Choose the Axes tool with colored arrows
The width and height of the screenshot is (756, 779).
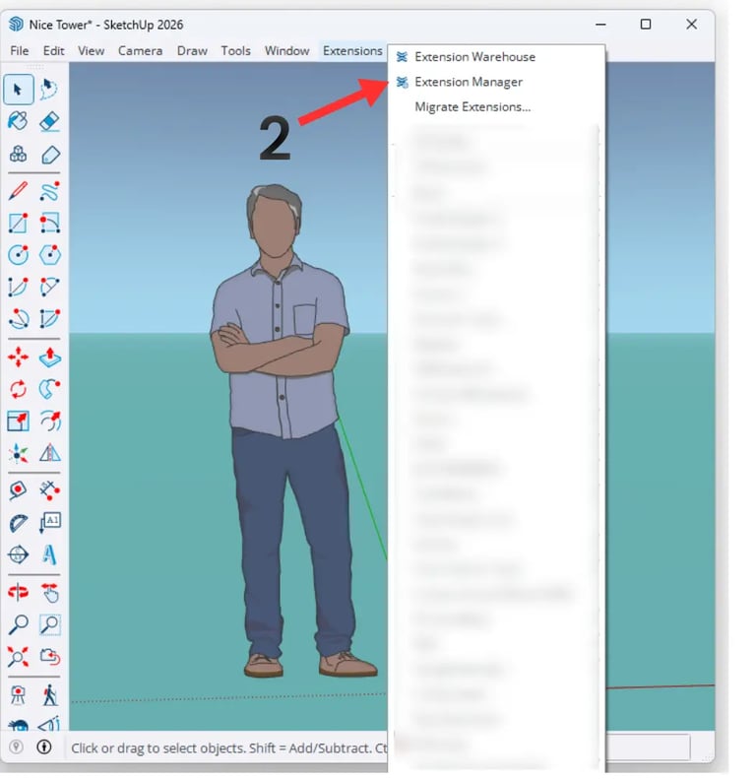pos(19,453)
